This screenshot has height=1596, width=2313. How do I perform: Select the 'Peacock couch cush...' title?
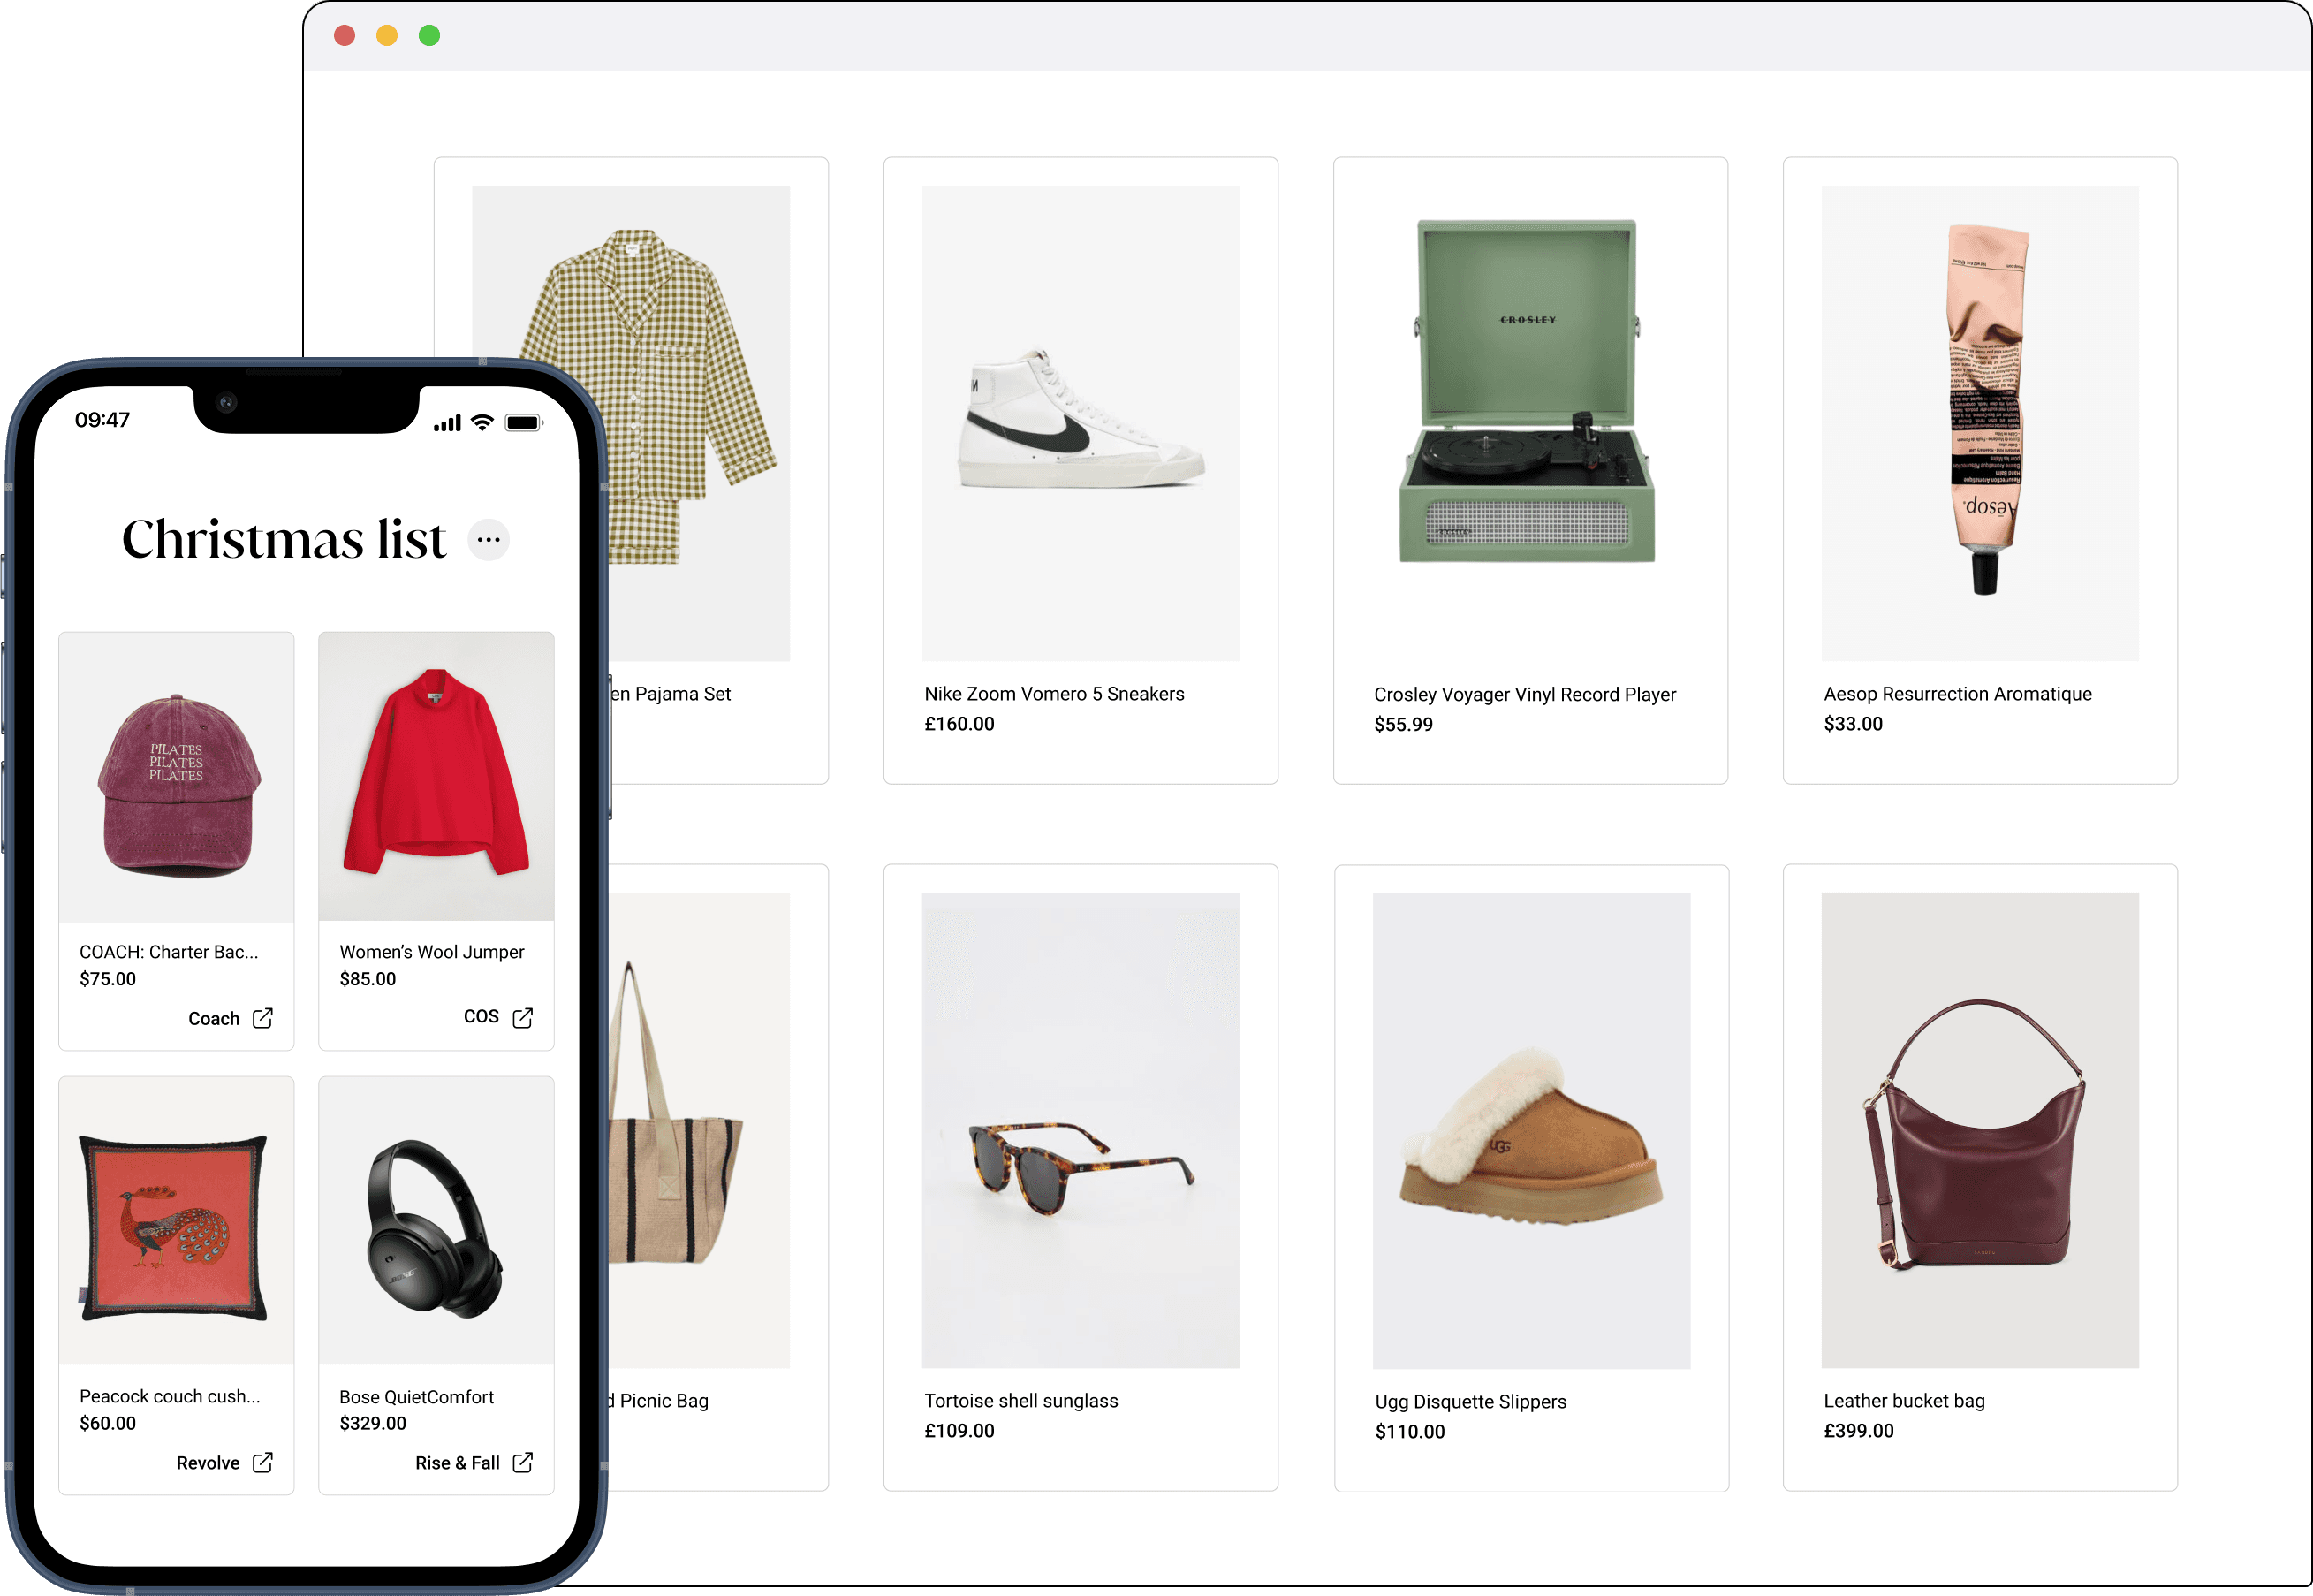coord(170,1396)
